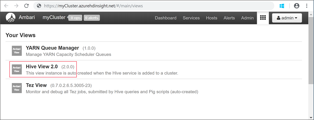Open the browser profile avatar icon
Screen dimensions: 314x120
coord(296,6)
